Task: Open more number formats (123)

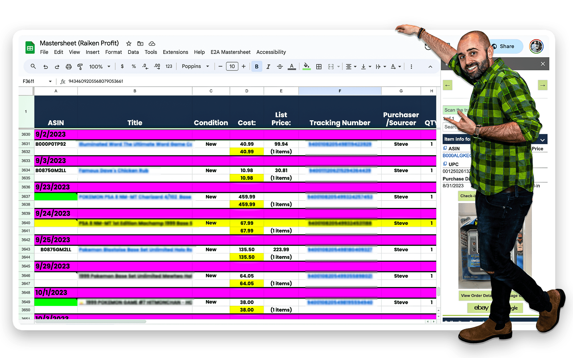Action: pos(169,66)
